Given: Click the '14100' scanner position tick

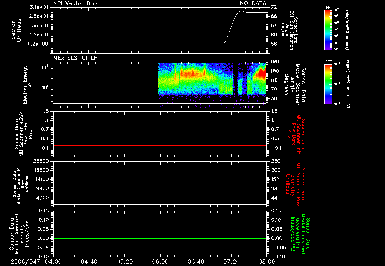Looking at the screenshot, I should (41, 179).
